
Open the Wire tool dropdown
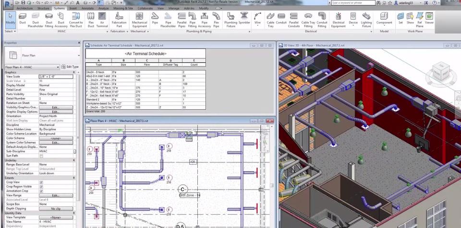[x=257, y=26]
